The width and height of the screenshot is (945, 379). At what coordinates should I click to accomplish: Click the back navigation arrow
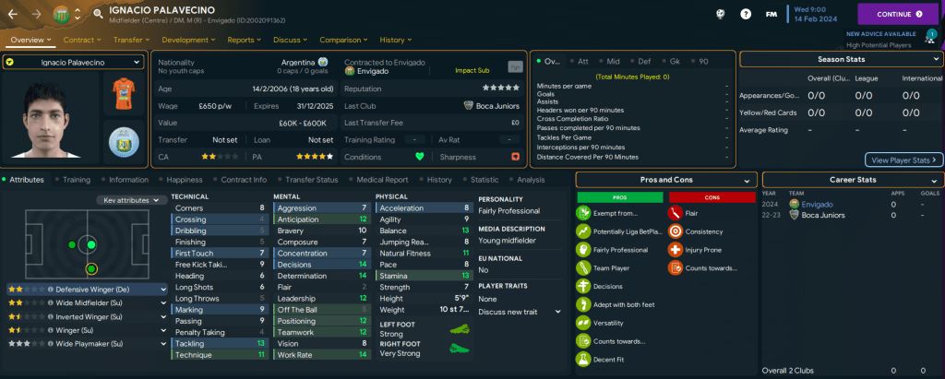pyautogui.click(x=15, y=14)
